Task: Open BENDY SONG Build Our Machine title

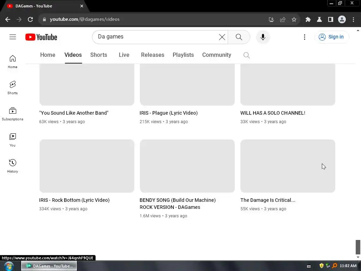Action: [178, 204]
